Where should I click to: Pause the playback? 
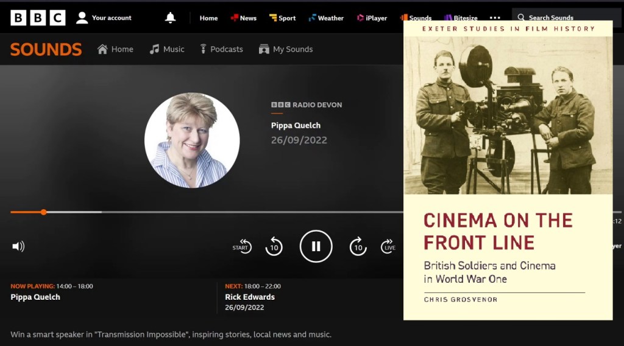point(316,247)
